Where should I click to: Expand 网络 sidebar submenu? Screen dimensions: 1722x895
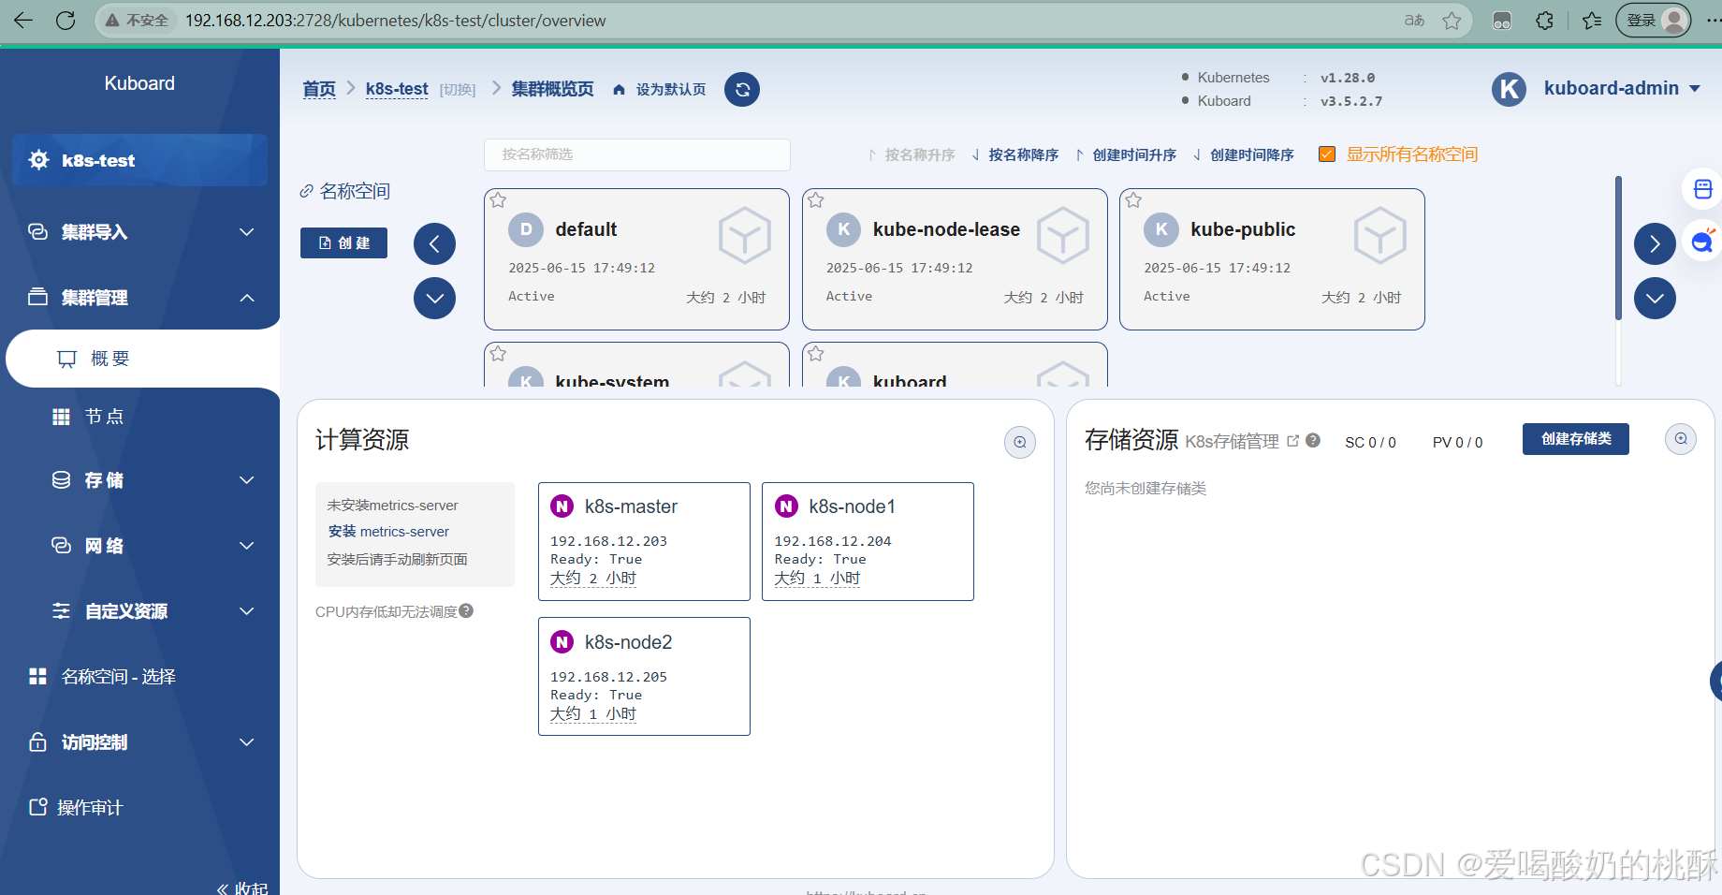pyautogui.click(x=153, y=546)
